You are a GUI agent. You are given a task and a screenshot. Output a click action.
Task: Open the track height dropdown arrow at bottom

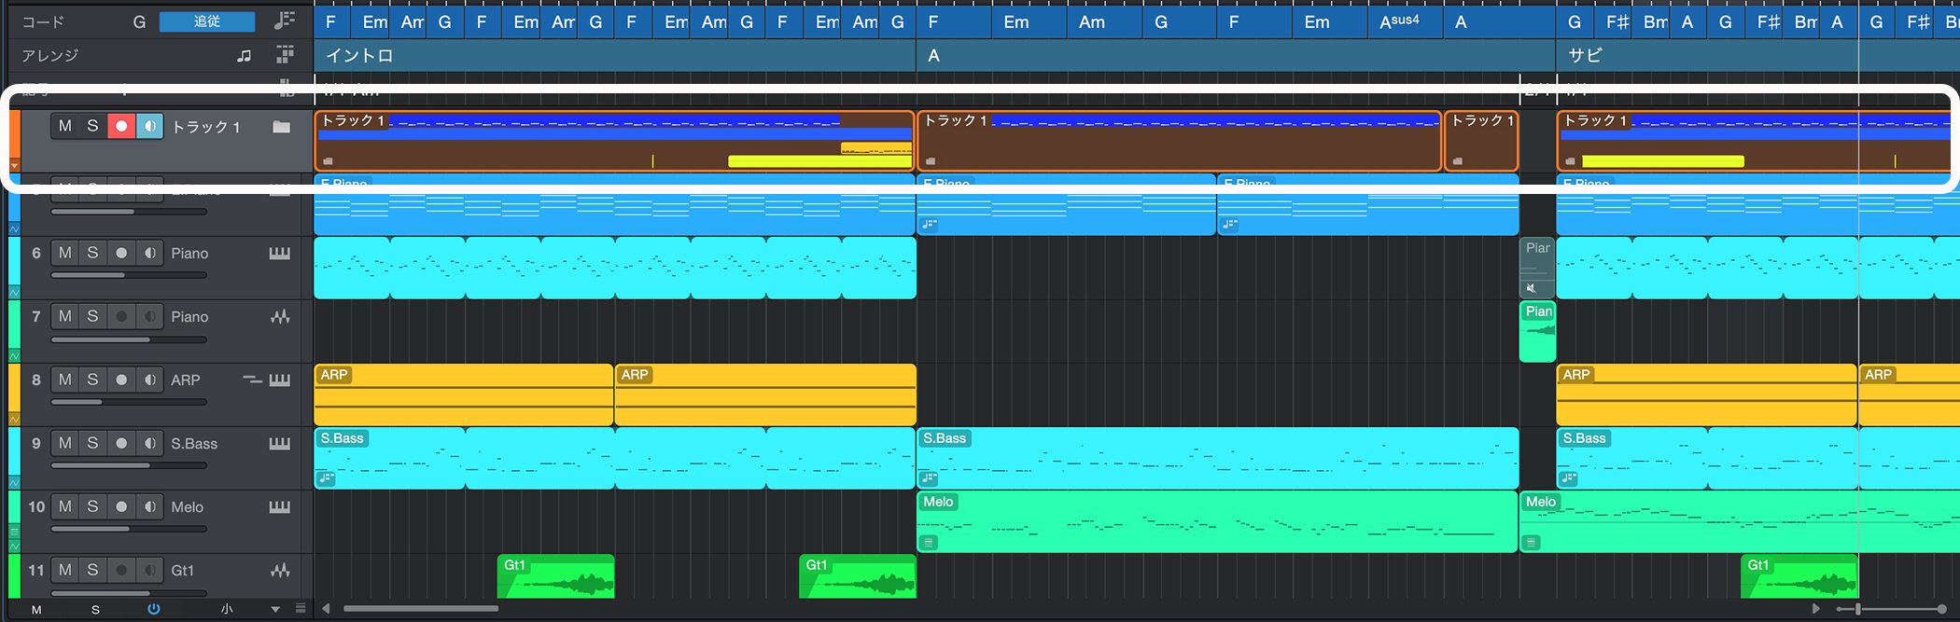(x=275, y=610)
